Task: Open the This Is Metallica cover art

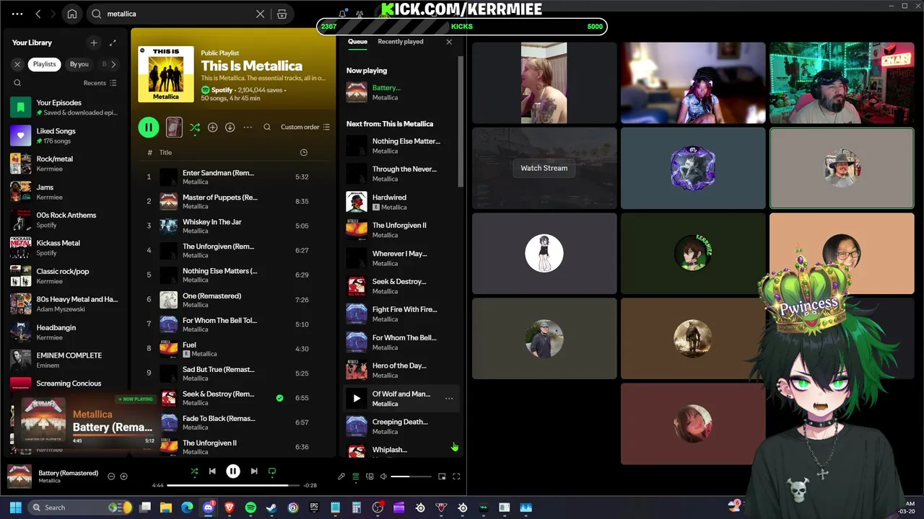Action: click(x=166, y=74)
